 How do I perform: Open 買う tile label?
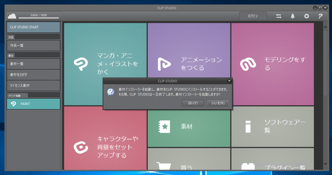[187, 168]
